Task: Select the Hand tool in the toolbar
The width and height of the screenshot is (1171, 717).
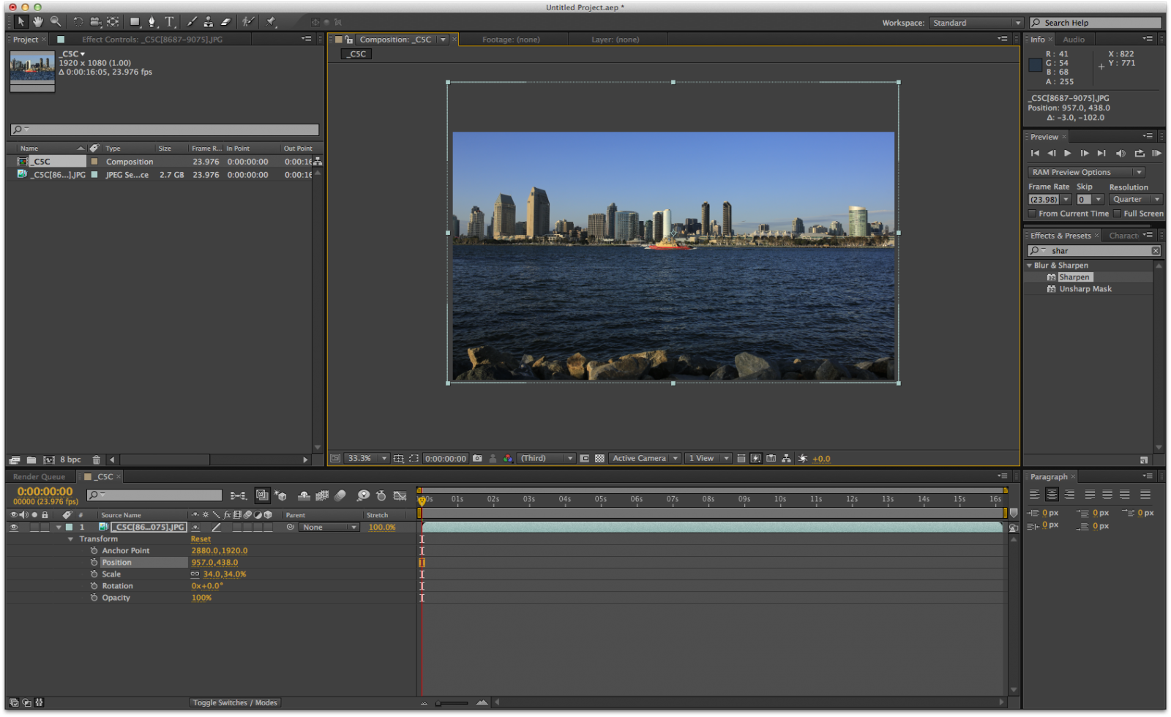Action: click(37, 21)
